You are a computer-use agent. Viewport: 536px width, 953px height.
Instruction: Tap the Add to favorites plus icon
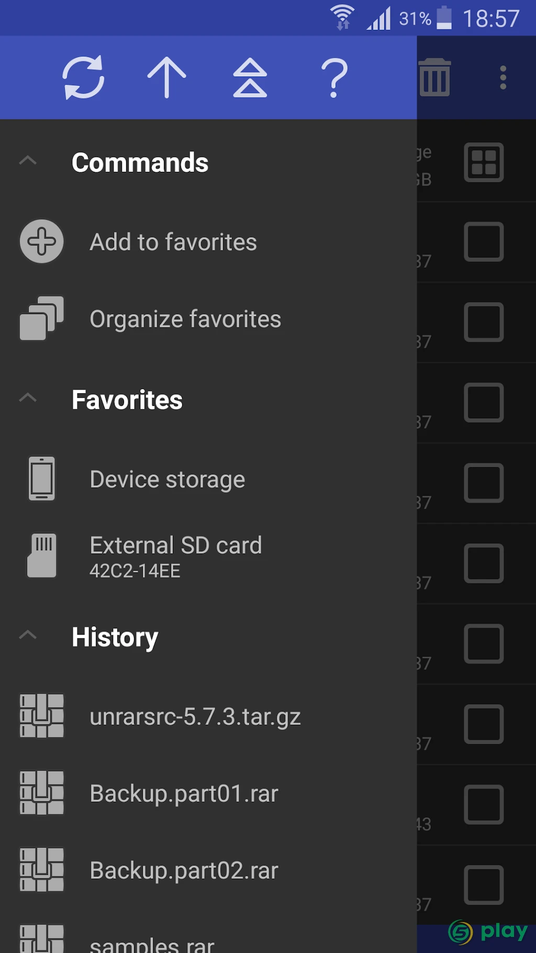pyautogui.click(x=42, y=241)
